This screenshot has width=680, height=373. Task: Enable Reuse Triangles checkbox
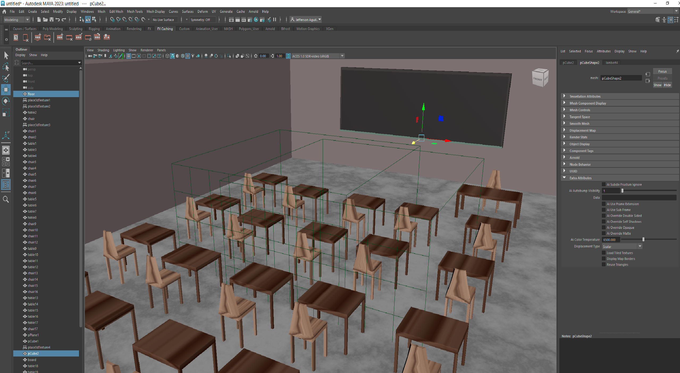coord(604,264)
